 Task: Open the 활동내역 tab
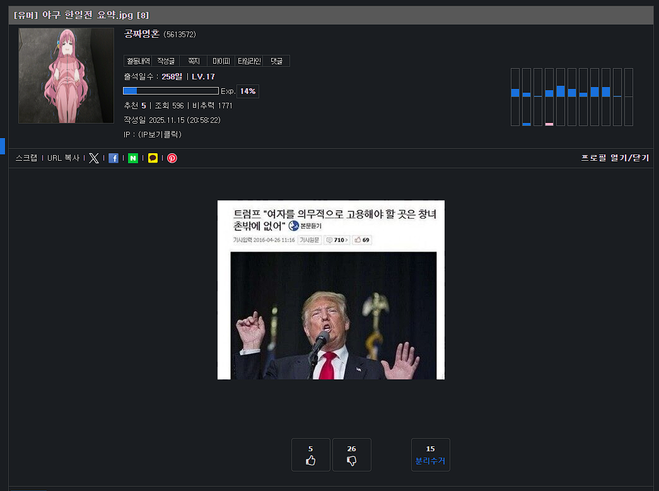coord(138,61)
